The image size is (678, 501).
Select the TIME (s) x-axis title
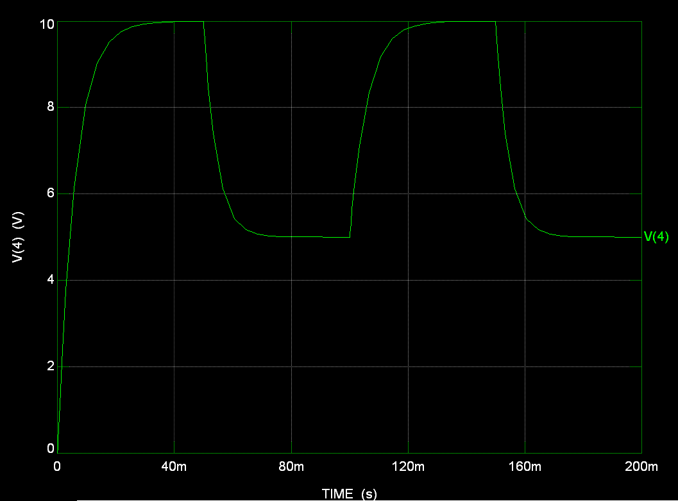tap(350, 494)
